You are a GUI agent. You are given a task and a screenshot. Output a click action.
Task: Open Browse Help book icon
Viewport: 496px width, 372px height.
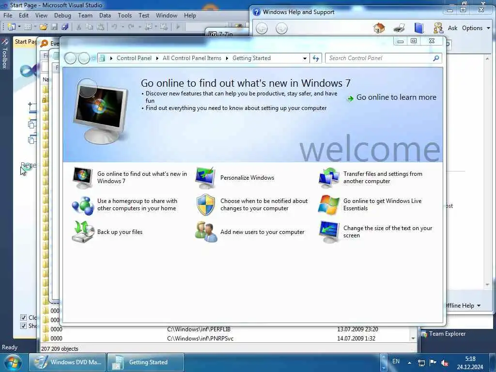[419, 28]
